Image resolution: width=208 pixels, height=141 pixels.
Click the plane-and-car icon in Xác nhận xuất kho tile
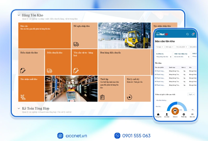click(23, 97)
